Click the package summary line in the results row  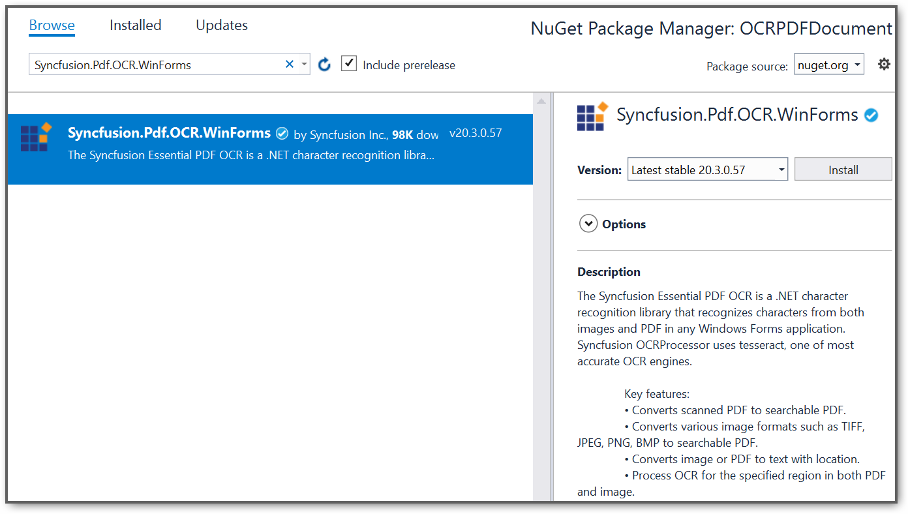(x=251, y=155)
